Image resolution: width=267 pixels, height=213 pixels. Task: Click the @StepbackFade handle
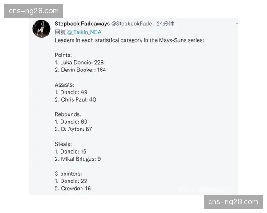pos(132,24)
